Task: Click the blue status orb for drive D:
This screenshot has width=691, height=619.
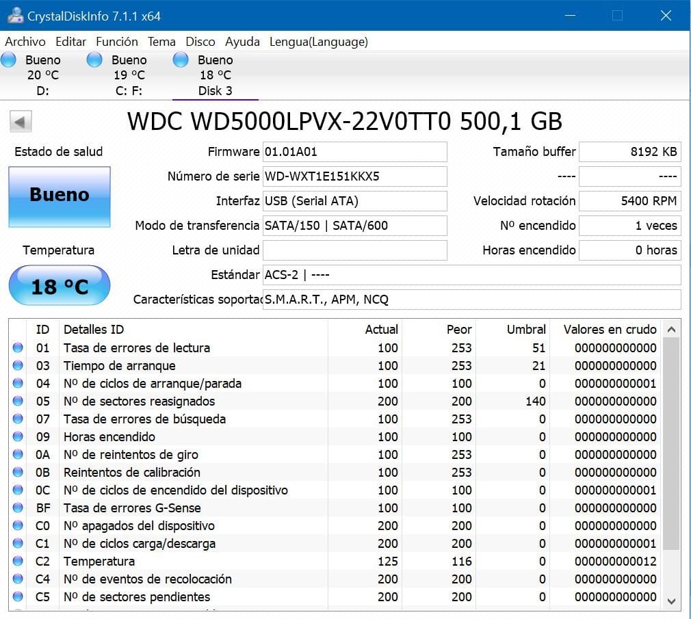Action: tap(8, 60)
